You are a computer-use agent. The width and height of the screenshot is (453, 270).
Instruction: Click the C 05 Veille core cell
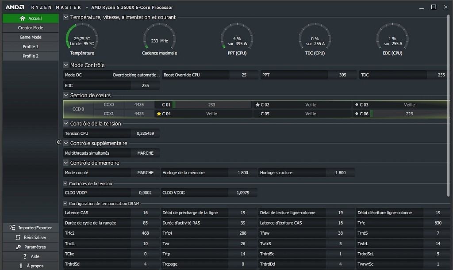click(x=302, y=114)
